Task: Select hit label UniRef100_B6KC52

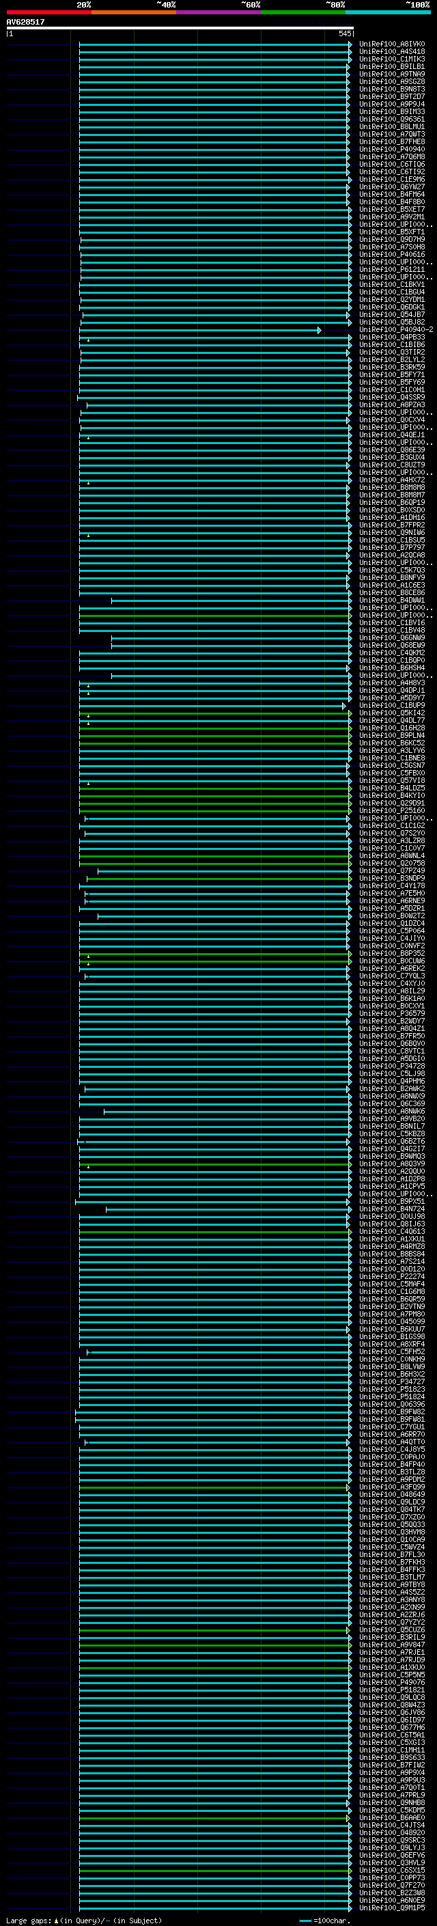Action: coord(392,743)
